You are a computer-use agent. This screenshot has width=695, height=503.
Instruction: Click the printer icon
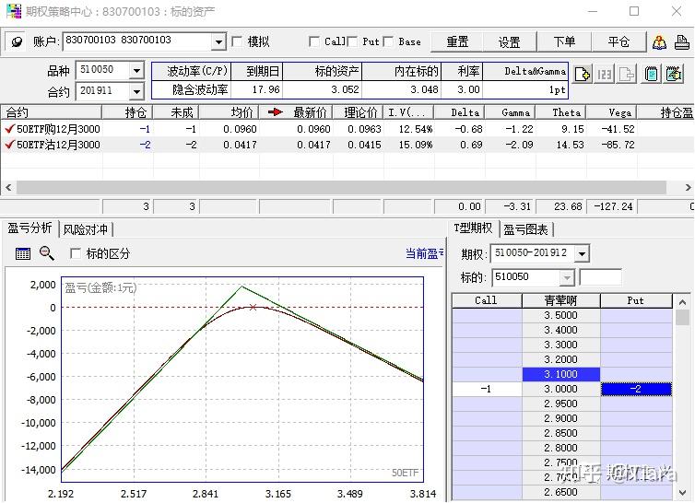pyautogui.click(x=682, y=42)
